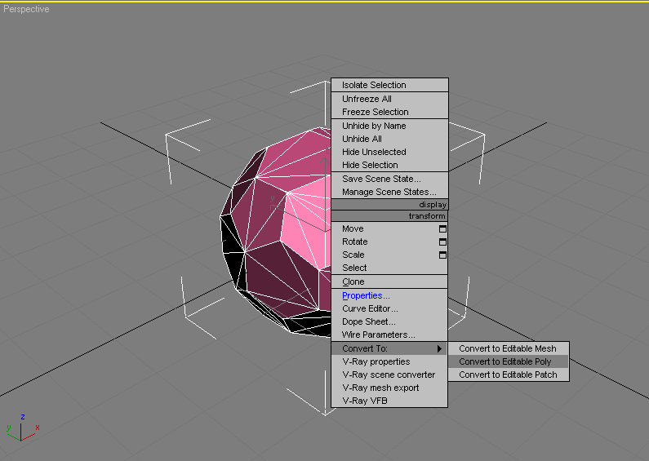Choose Hide Selection menu item
Viewport: 649px width, 461px height.
(x=389, y=165)
